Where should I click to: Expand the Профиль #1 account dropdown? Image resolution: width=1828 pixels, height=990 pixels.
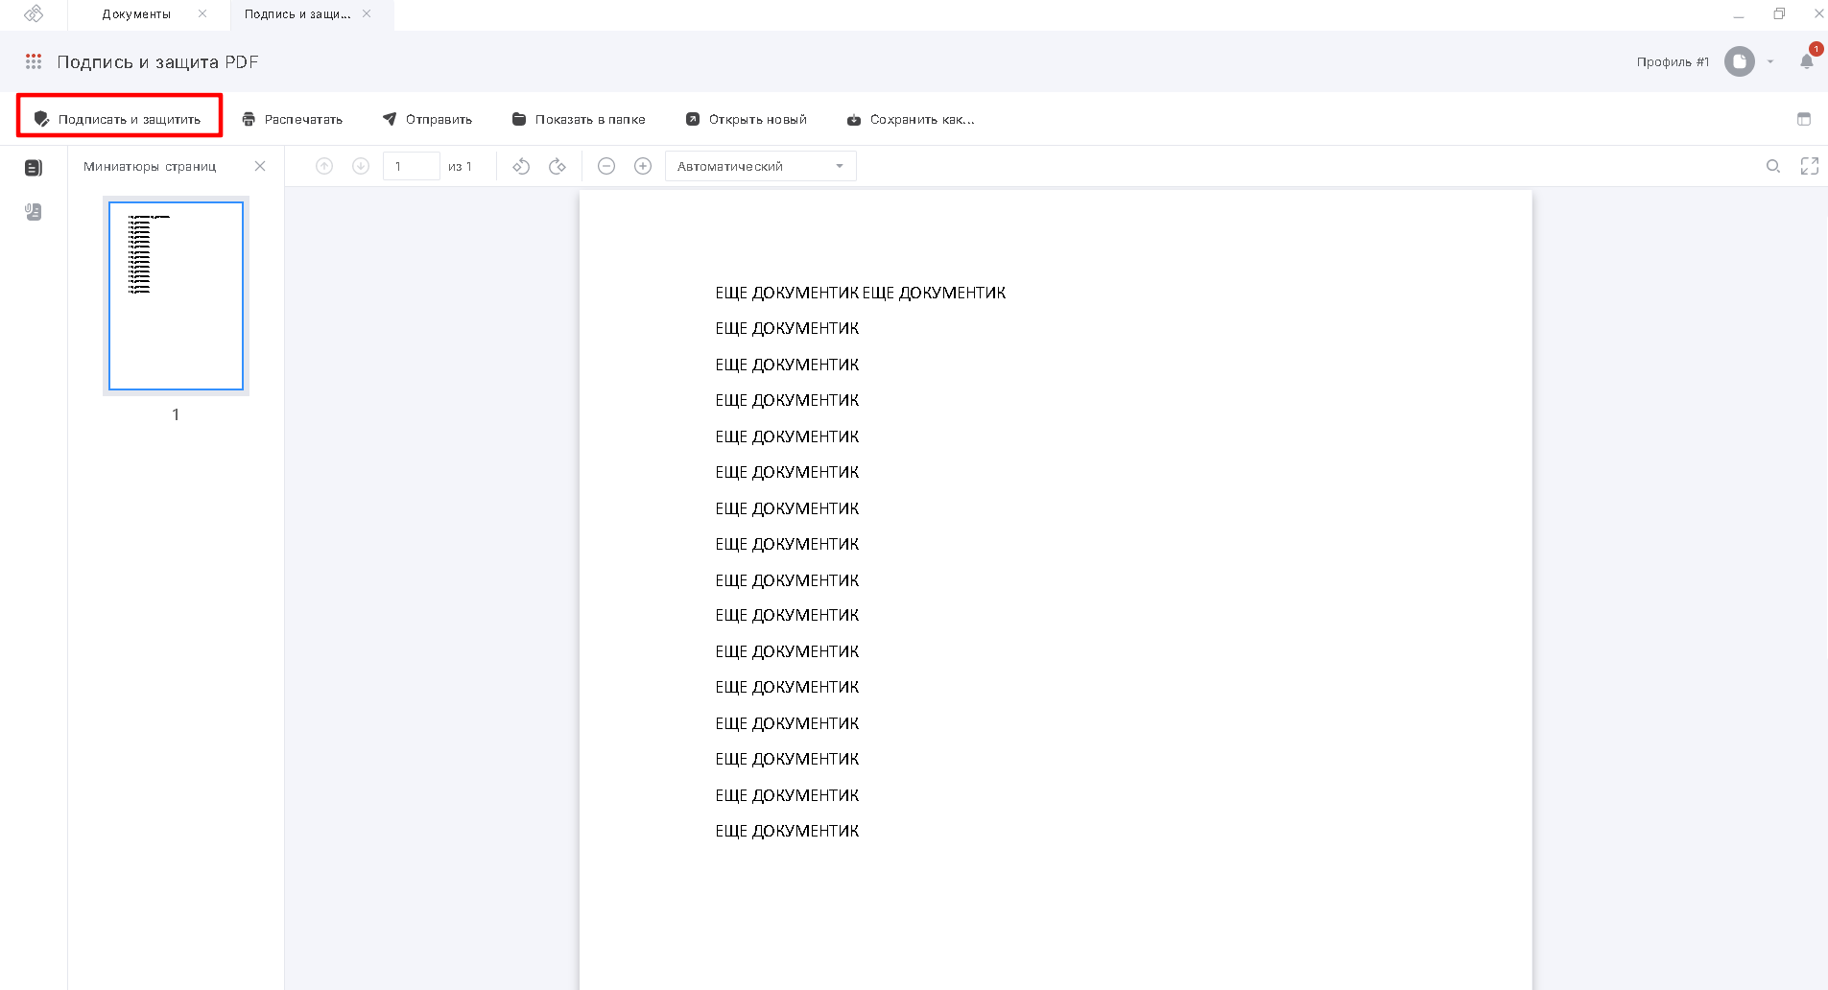1770,61
